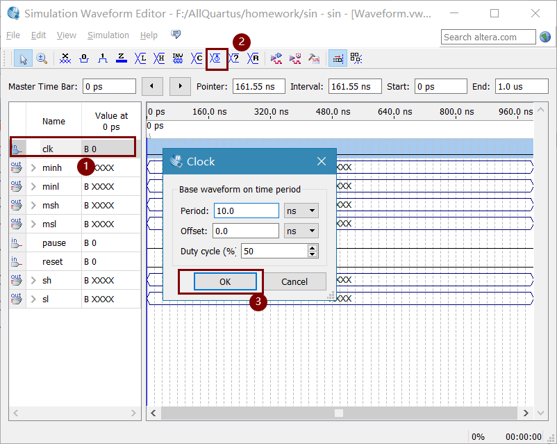
Task: Confirm Clock dialog with OK
Action: pos(225,281)
